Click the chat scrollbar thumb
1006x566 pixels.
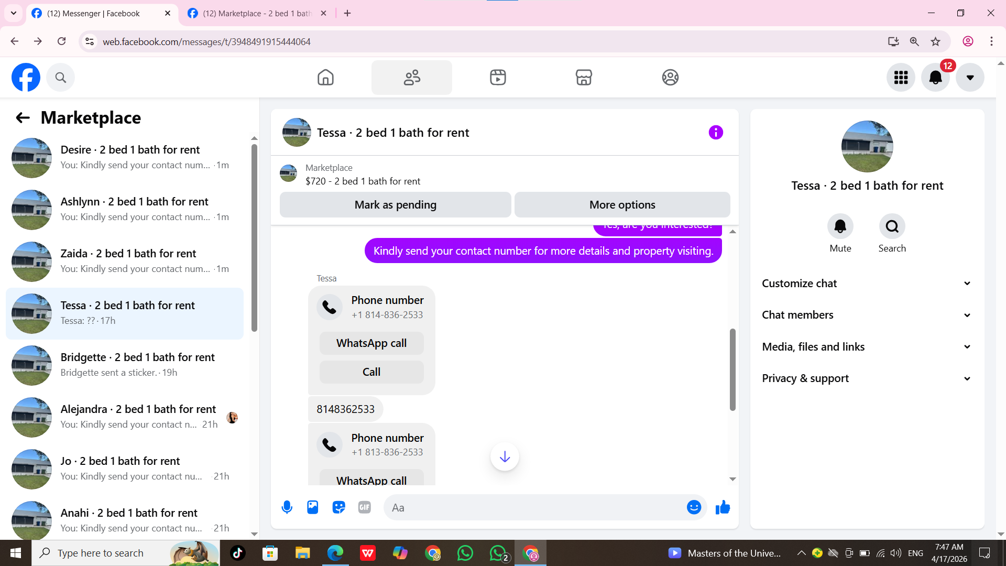pos(732,369)
